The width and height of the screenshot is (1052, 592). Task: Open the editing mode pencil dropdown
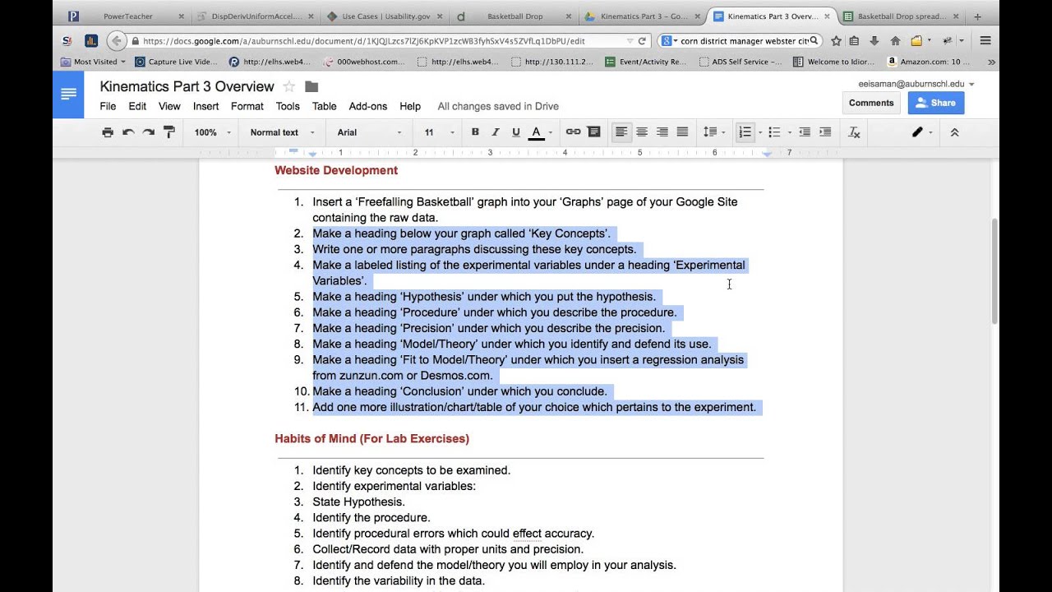coord(921,132)
